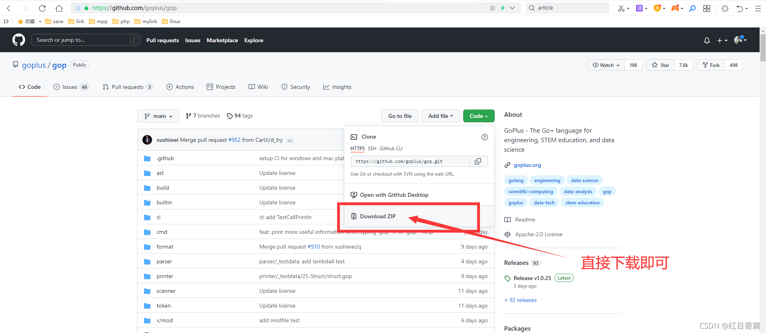Expand commit message ellipsis

pyautogui.click(x=290, y=140)
